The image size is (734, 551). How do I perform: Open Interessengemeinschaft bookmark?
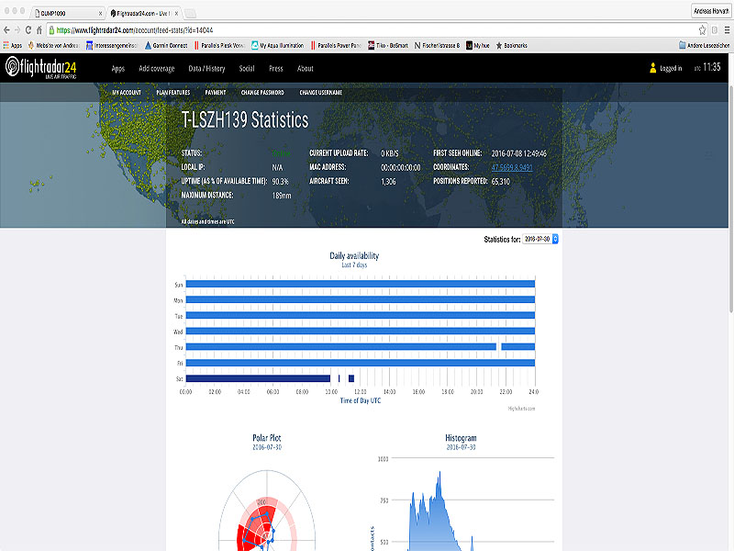tap(111, 45)
